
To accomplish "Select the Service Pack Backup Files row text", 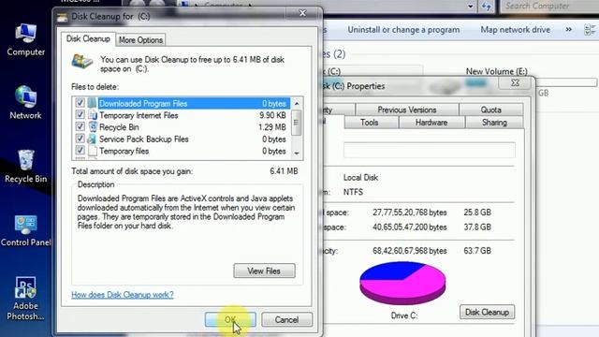I will tap(144, 139).
